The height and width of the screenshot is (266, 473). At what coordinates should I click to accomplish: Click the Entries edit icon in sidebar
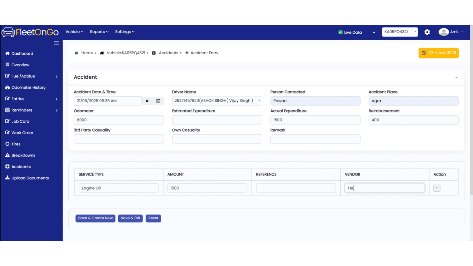(x=7, y=99)
